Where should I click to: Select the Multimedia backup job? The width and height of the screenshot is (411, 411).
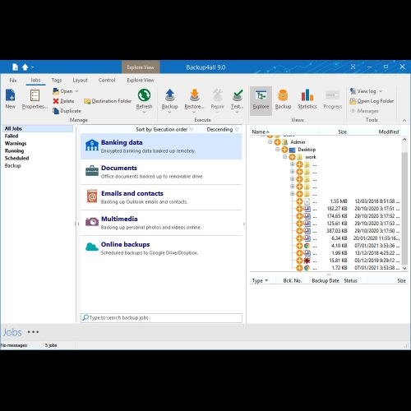(x=161, y=223)
